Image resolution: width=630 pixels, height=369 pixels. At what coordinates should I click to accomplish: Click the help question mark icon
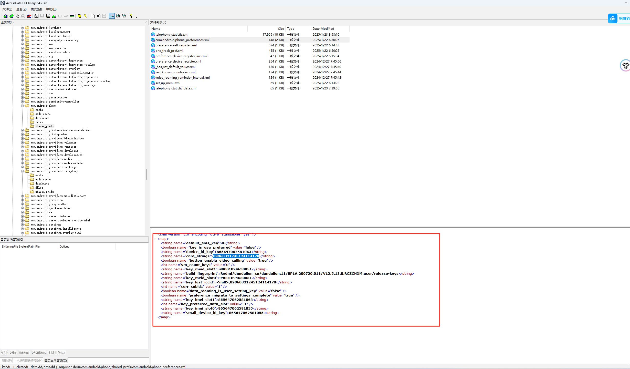click(131, 16)
